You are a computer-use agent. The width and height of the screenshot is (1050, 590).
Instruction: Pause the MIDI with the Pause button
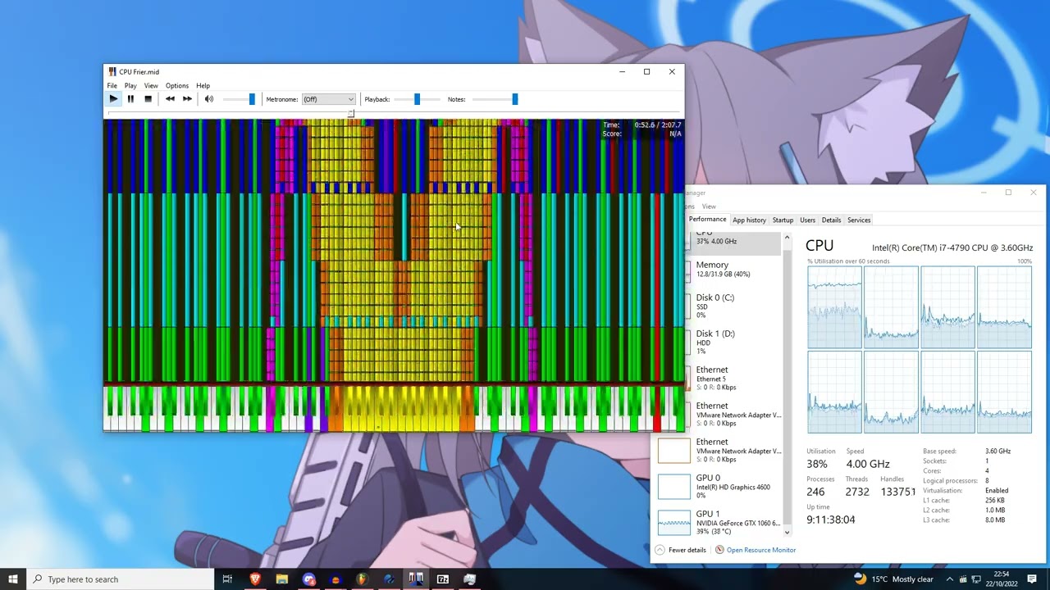point(130,99)
